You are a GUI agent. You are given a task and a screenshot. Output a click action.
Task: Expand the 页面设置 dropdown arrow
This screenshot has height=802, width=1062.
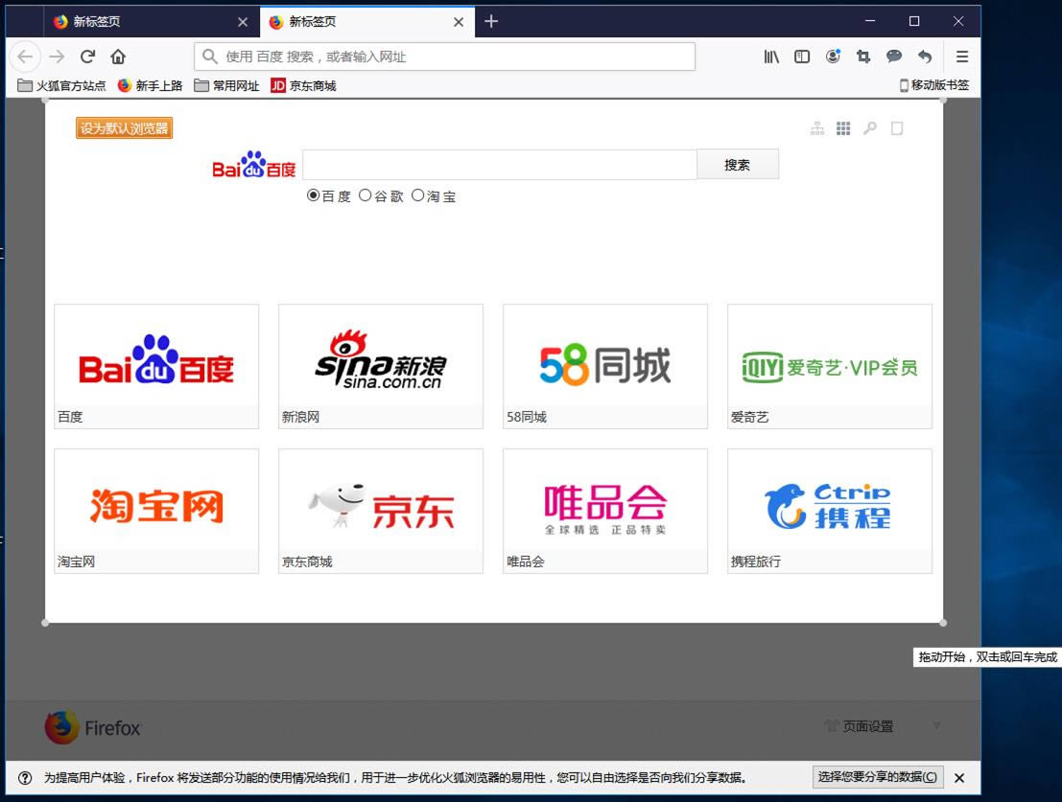[936, 726]
